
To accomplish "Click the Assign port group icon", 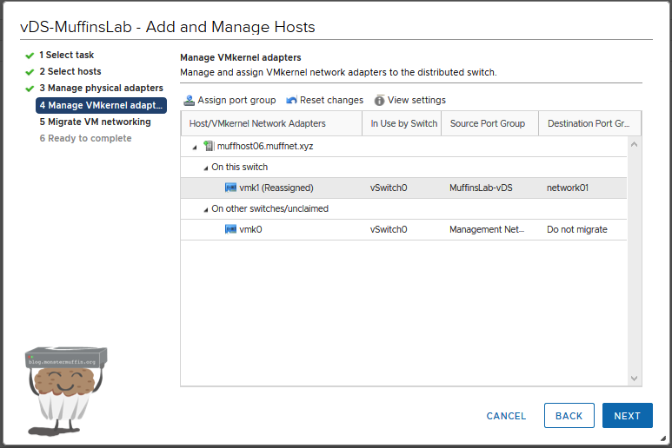I will [190, 100].
